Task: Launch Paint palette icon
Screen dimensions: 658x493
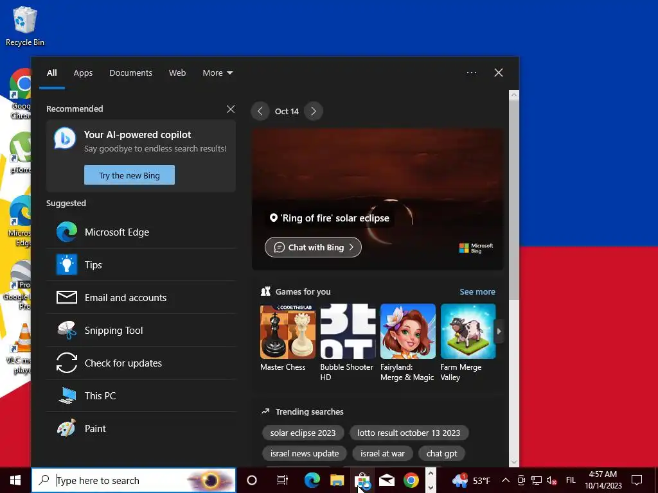Action: tap(67, 428)
